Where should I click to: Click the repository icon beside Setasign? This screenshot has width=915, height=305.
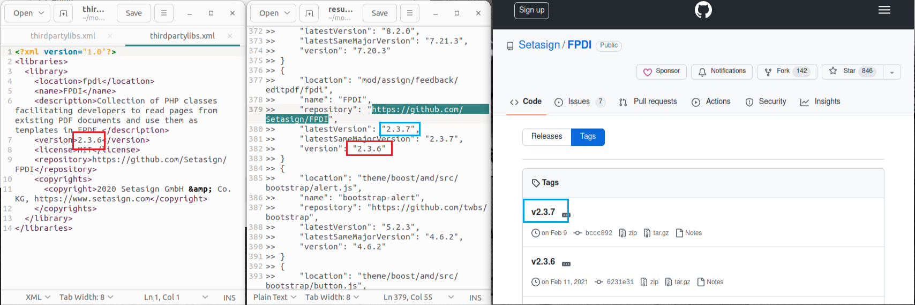(510, 46)
